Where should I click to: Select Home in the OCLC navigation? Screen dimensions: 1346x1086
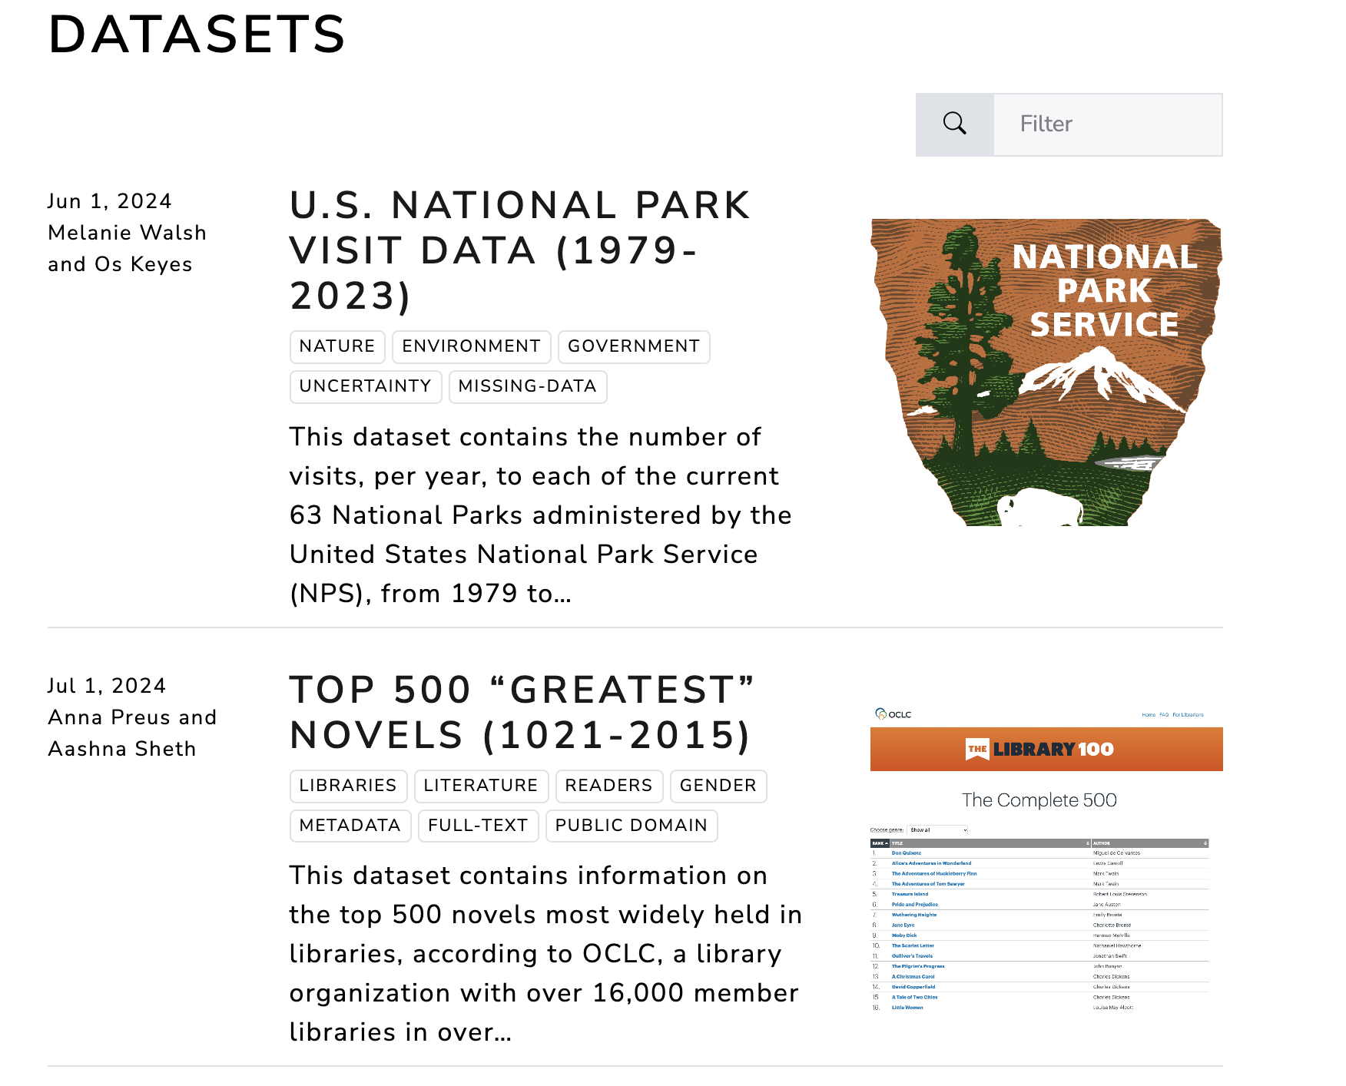tap(1148, 714)
